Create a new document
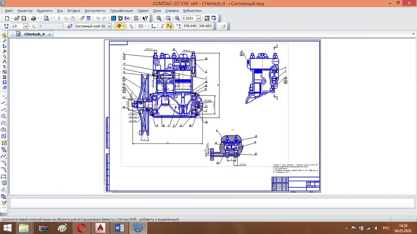The width and height of the screenshot is (417, 234). click(x=7, y=18)
